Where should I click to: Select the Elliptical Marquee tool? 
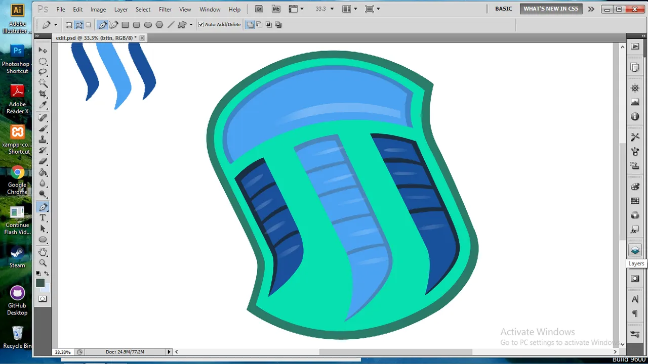tap(43, 61)
